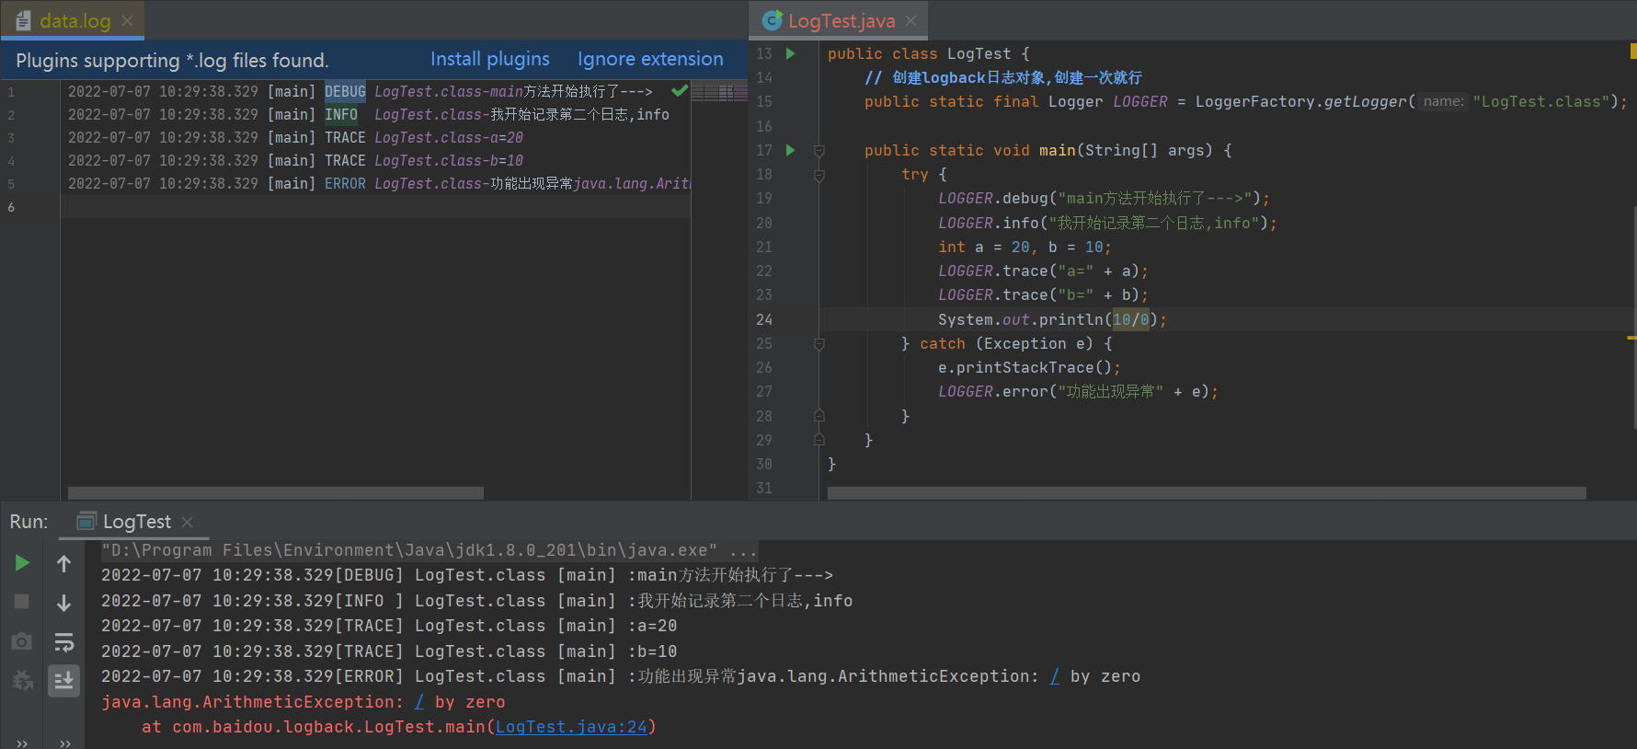Switch to the data.log editor tab
Screen dimensions: 1637x749
(x=74, y=20)
